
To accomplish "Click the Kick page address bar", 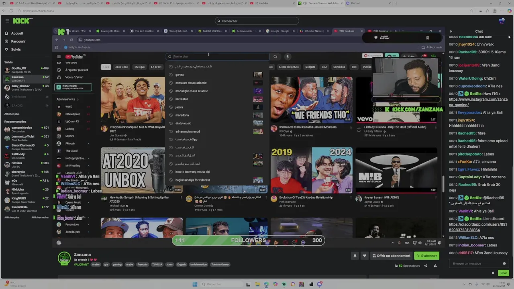I will [x=241, y=11].
